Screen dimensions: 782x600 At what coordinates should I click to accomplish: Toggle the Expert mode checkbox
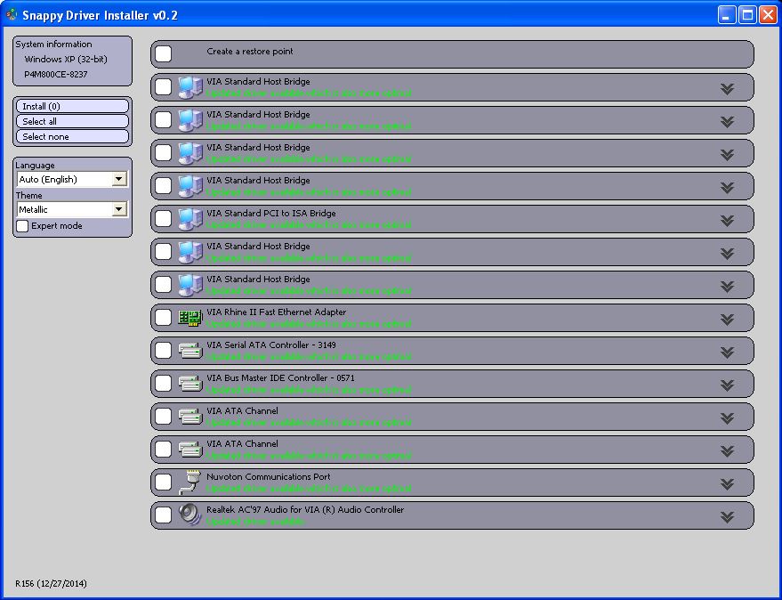click(x=22, y=226)
